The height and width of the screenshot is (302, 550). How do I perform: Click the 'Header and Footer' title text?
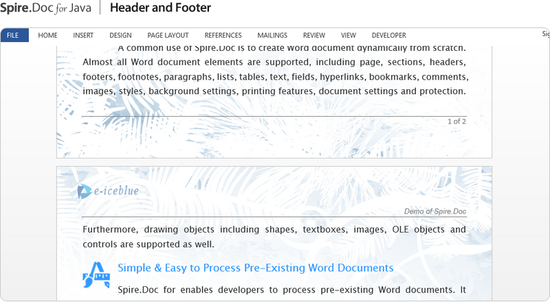tap(161, 8)
